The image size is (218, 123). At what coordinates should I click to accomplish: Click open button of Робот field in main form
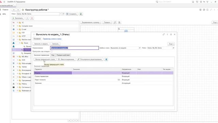coord(63,14)
